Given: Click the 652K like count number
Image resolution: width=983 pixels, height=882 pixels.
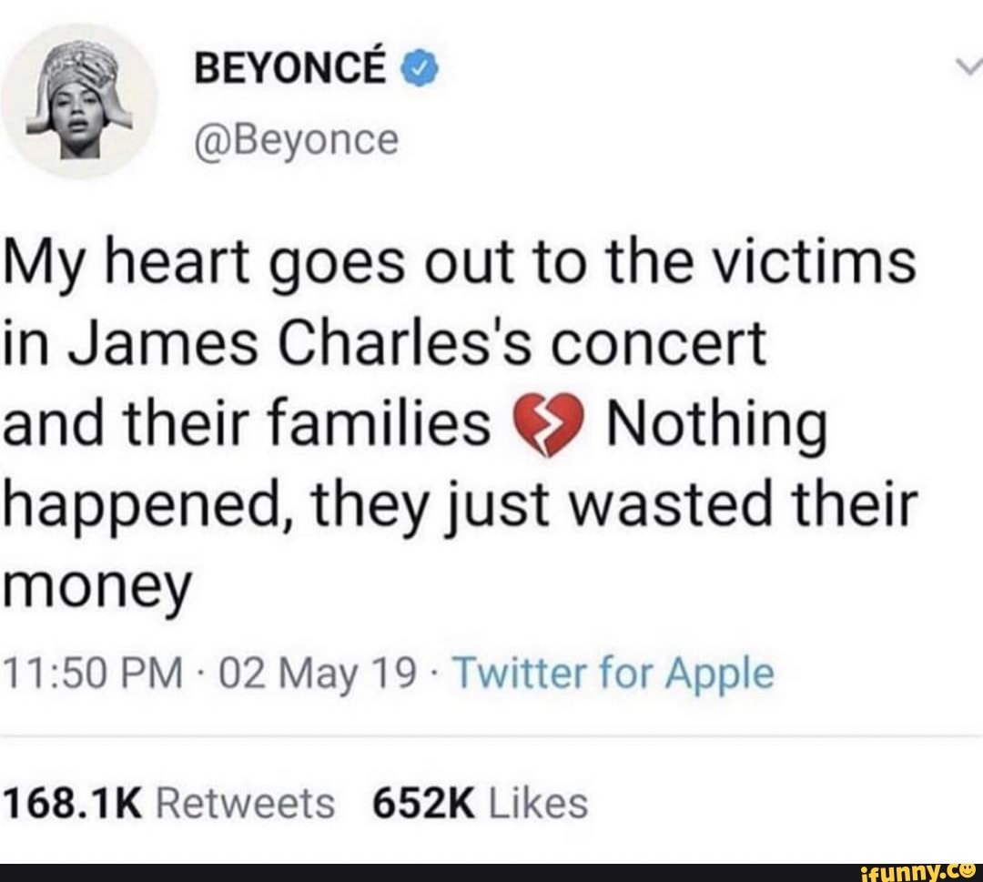Looking at the screenshot, I should tap(424, 804).
